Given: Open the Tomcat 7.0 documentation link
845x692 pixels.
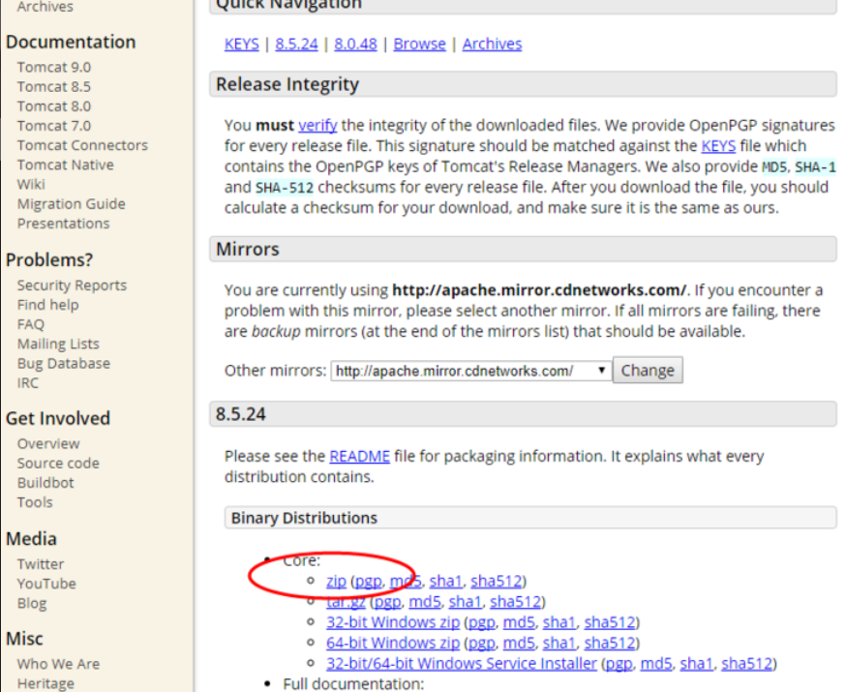Looking at the screenshot, I should click(x=54, y=126).
